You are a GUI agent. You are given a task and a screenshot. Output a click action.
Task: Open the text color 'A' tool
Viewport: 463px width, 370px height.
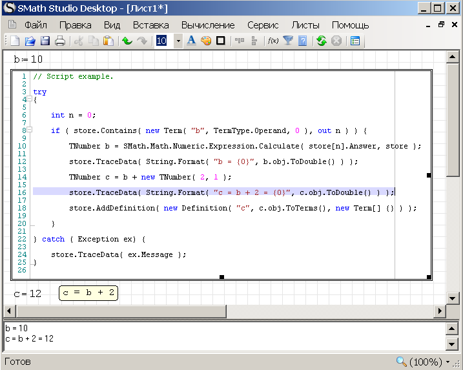[x=191, y=41]
